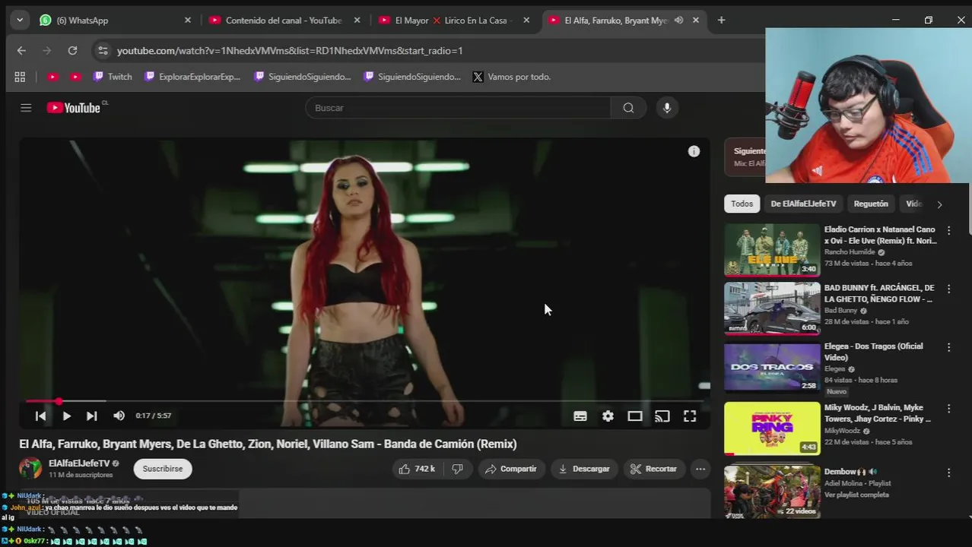Dislike the video

pos(458,469)
